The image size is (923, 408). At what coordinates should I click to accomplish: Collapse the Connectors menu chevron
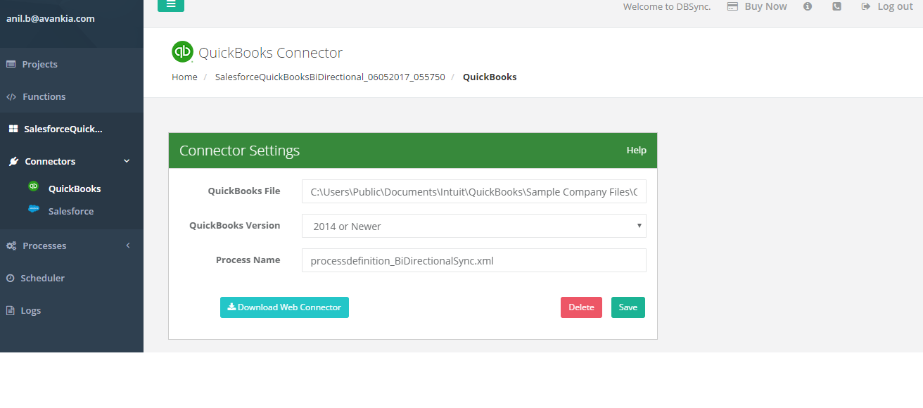coord(127,161)
